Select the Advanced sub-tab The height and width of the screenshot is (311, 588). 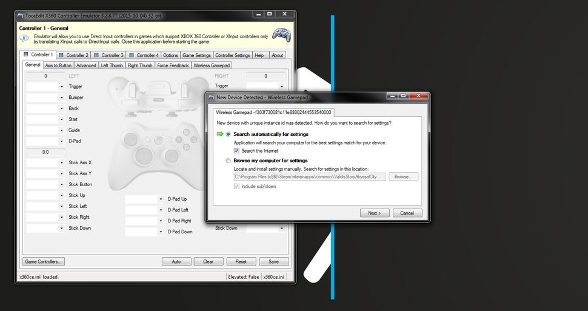point(86,65)
